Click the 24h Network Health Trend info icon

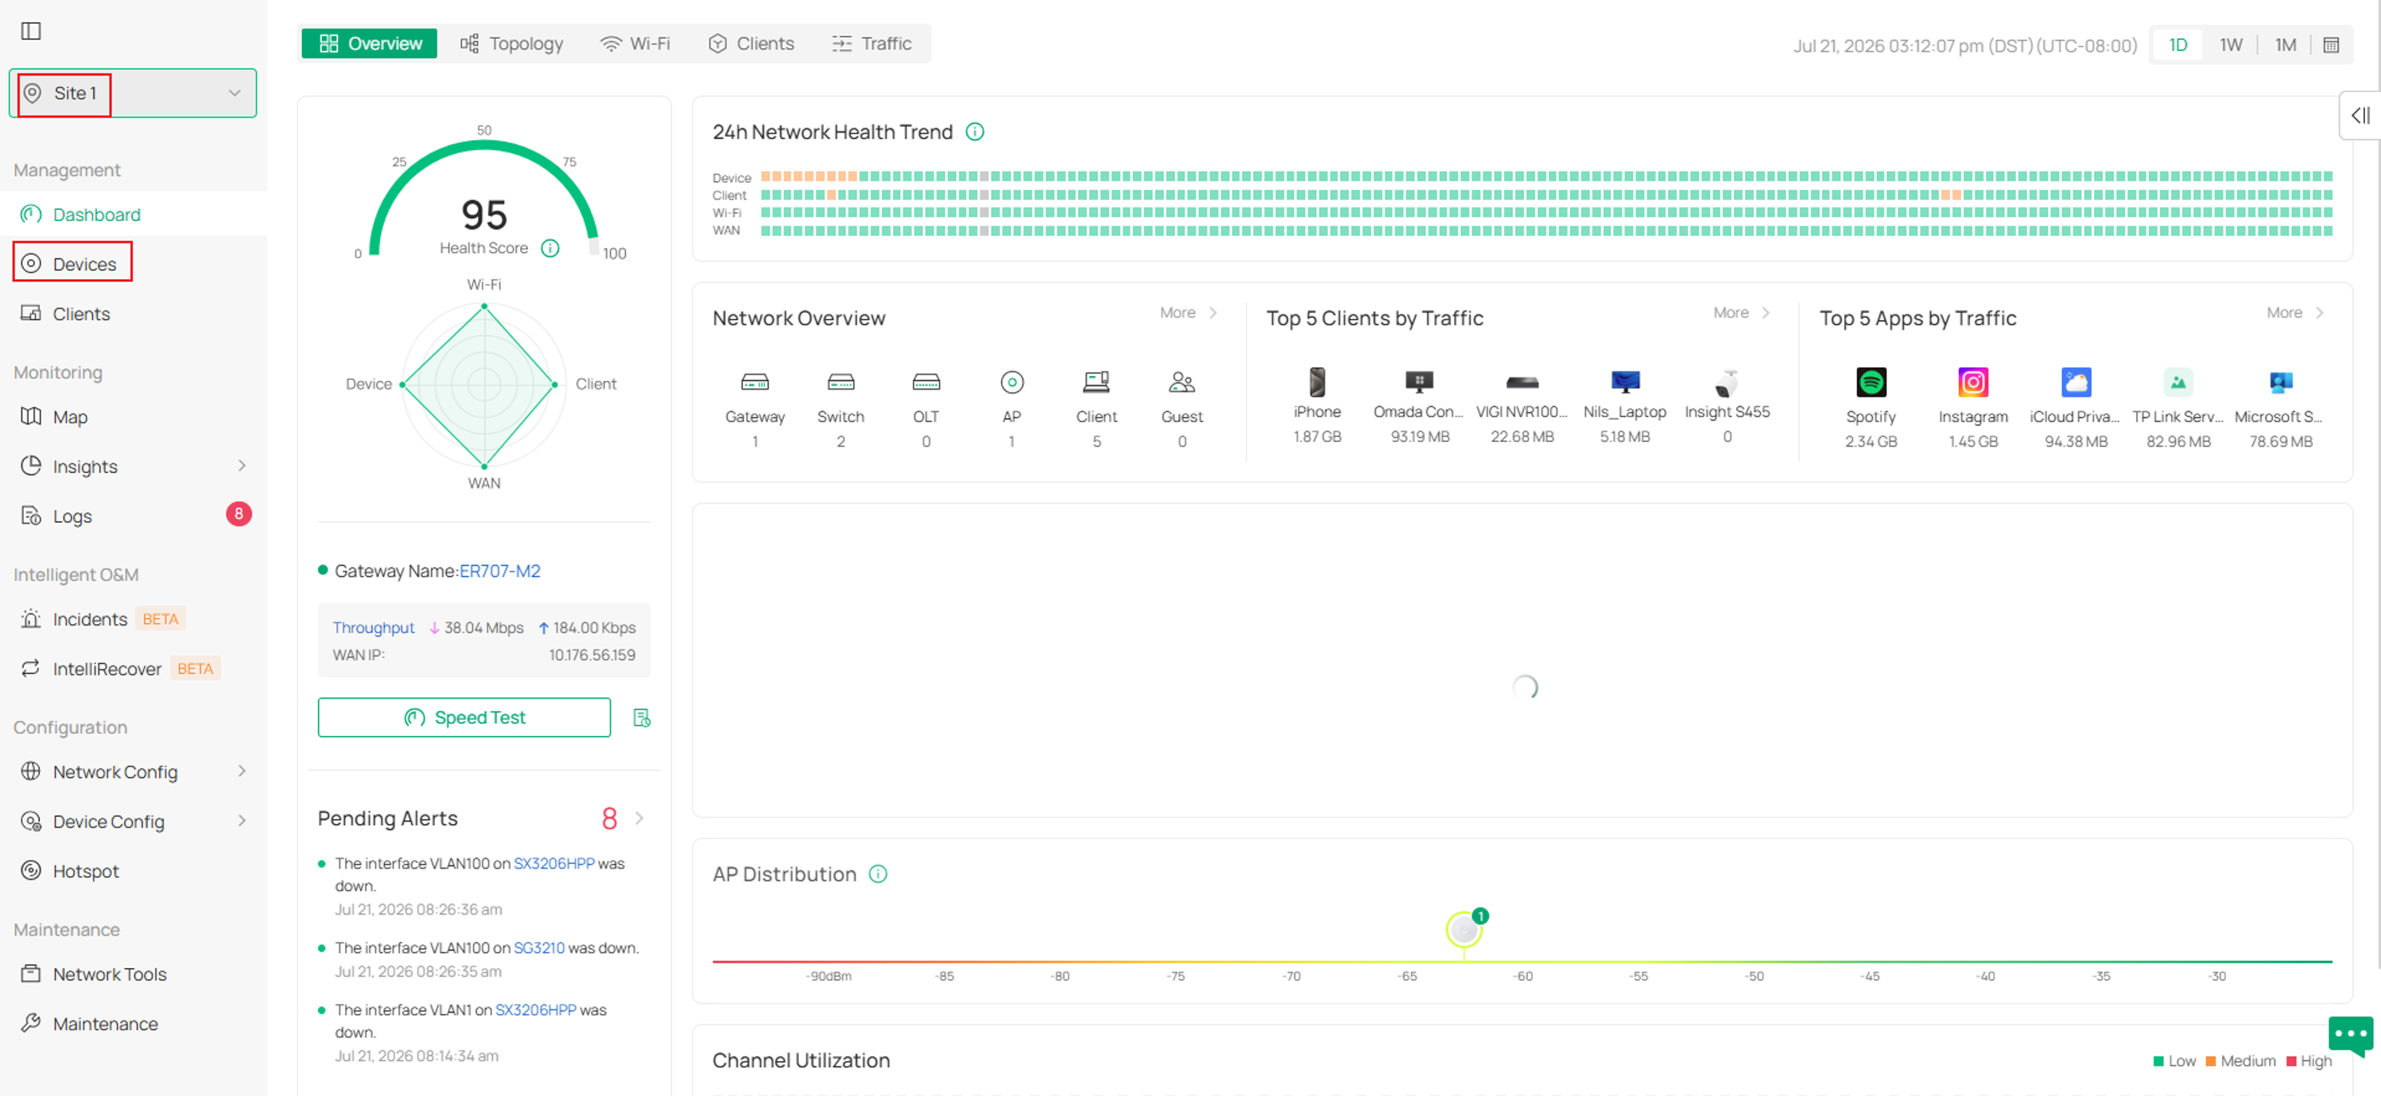(974, 132)
